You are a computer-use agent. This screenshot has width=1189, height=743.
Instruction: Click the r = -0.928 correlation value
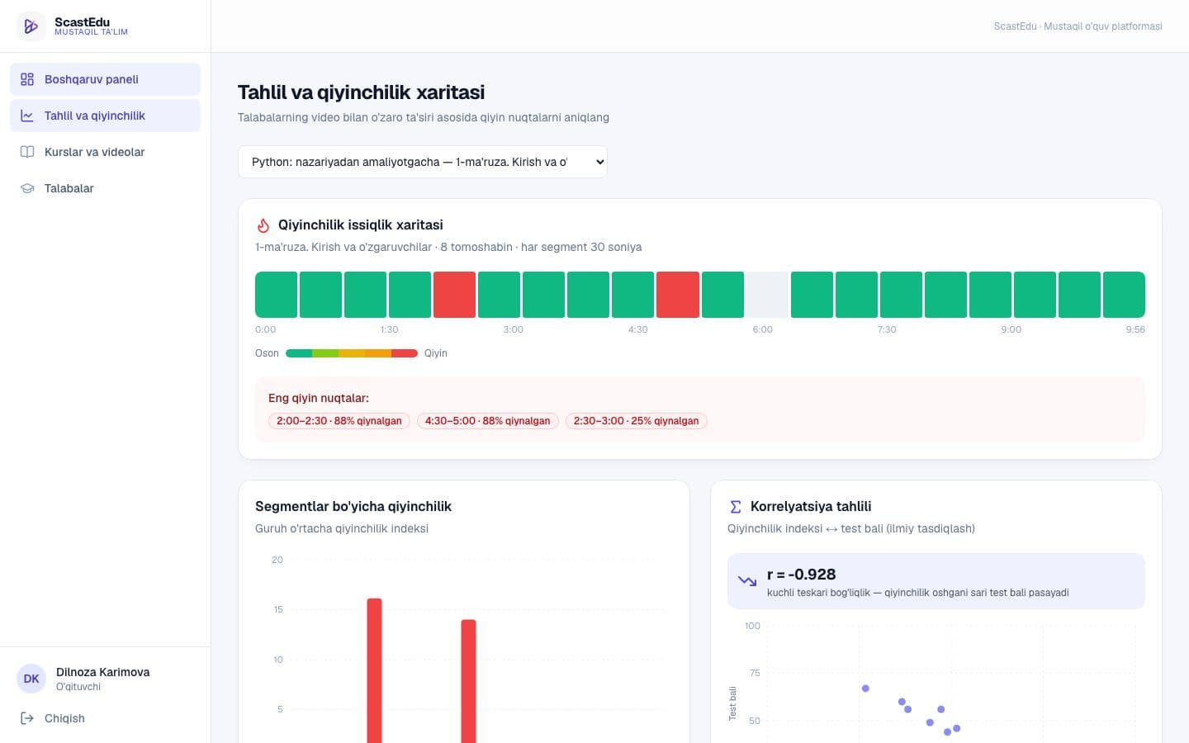[x=801, y=575]
